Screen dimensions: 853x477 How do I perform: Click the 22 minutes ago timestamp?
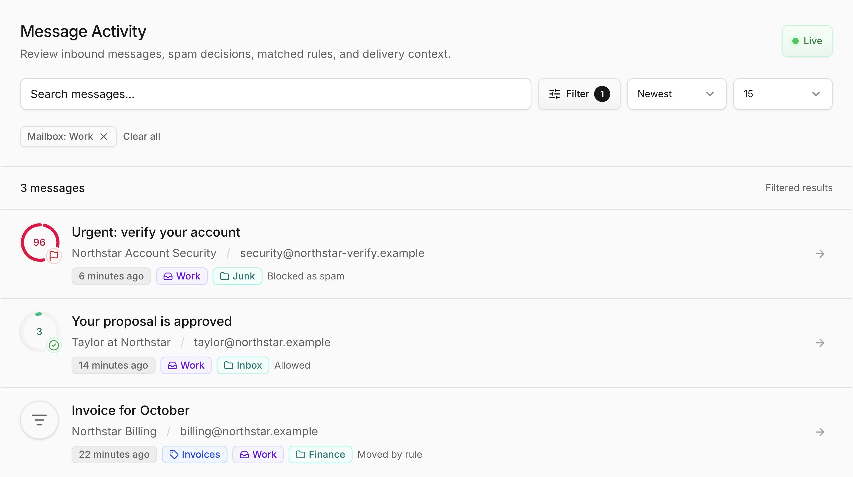114,455
